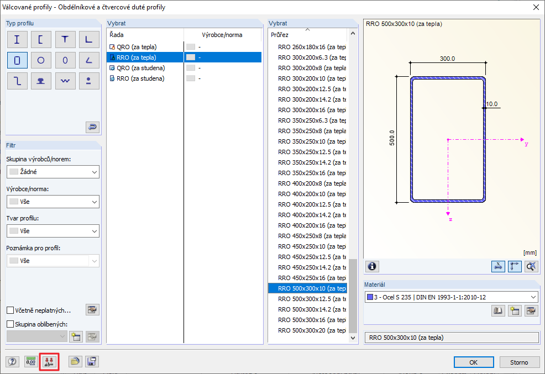Image resolution: width=545 pixels, height=374 pixels.
Task: Select RRO 260x180x16 section
Action: click(308, 47)
